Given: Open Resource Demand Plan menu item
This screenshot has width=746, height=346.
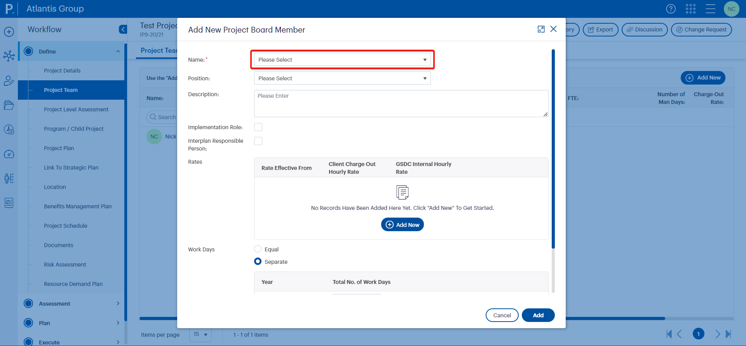Looking at the screenshot, I should click(73, 284).
